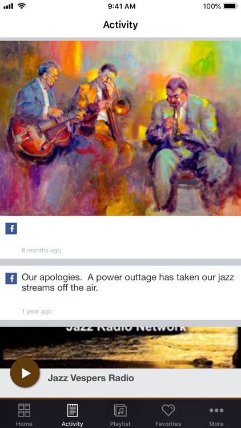Tap the Favorites tab label
This screenshot has width=241, height=428.
(168, 423)
